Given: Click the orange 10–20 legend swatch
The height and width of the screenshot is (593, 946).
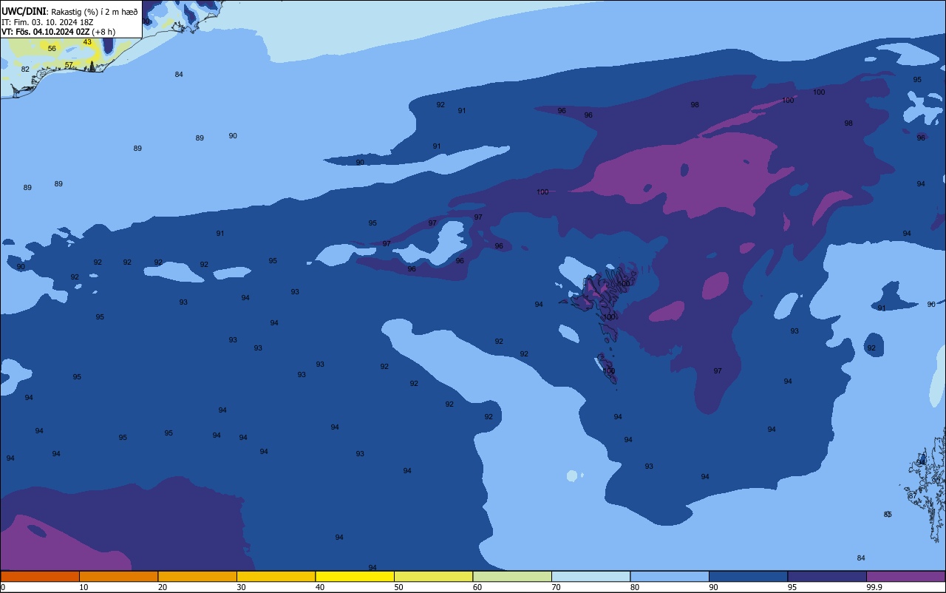Looking at the screenshot, I should (118, 576).
